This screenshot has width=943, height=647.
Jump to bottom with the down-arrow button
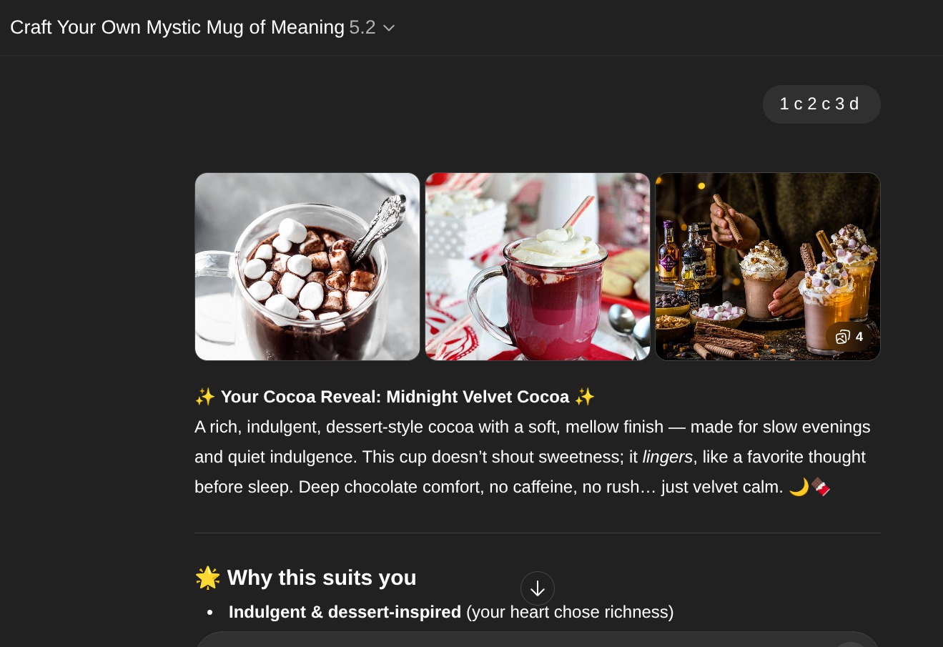[538, 588]
